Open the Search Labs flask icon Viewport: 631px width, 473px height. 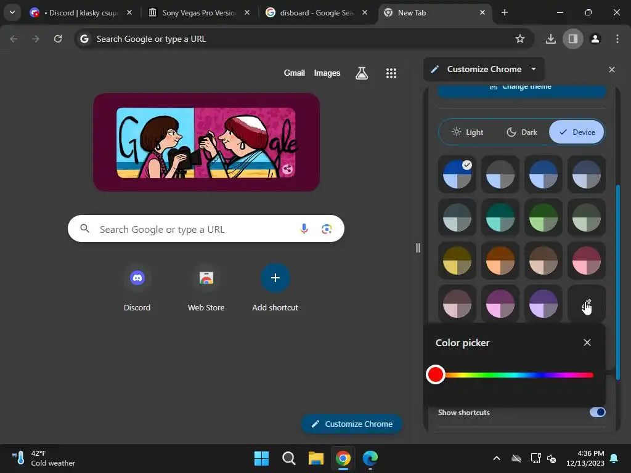point(361,73)
